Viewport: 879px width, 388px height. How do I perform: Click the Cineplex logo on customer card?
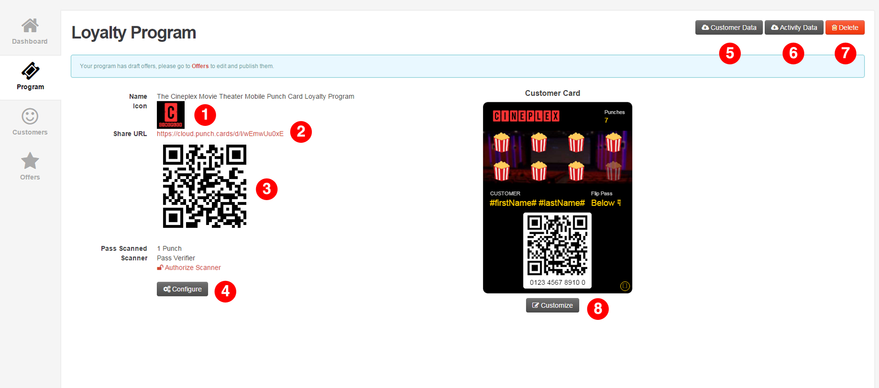click(x=526, y=116)
